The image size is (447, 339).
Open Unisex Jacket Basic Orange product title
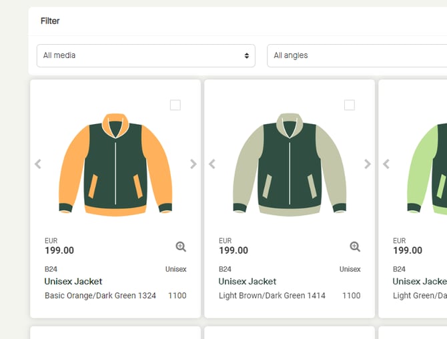coord(73,282)
